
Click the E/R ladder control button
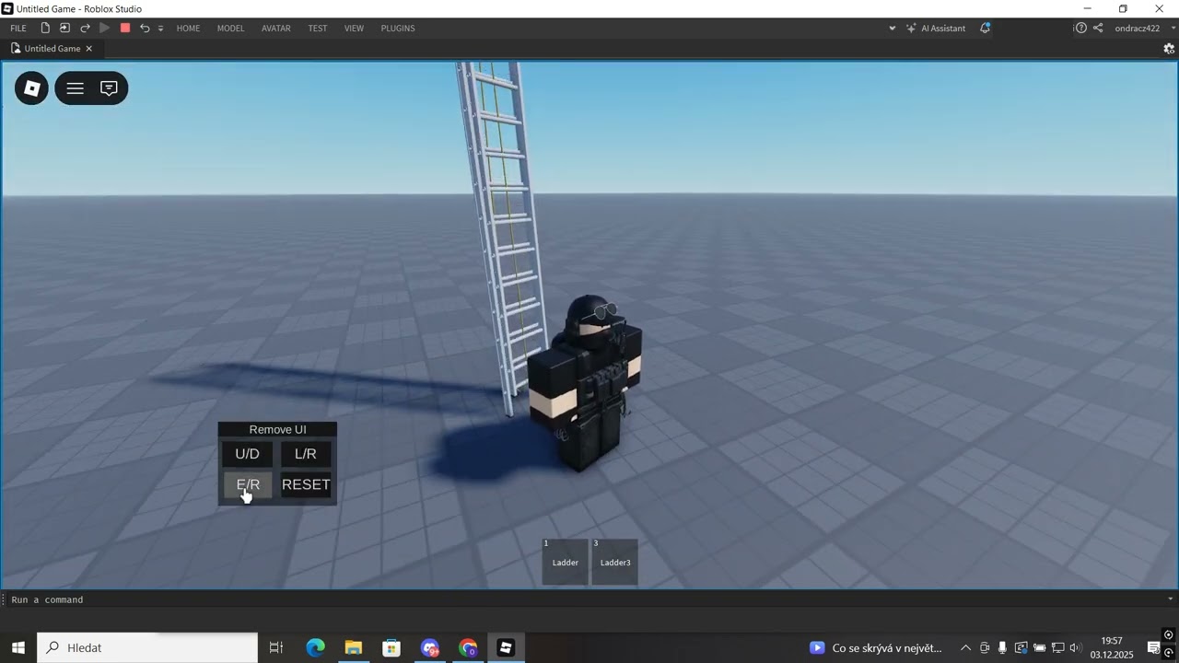pyautogui.click(x=248, y=485)
